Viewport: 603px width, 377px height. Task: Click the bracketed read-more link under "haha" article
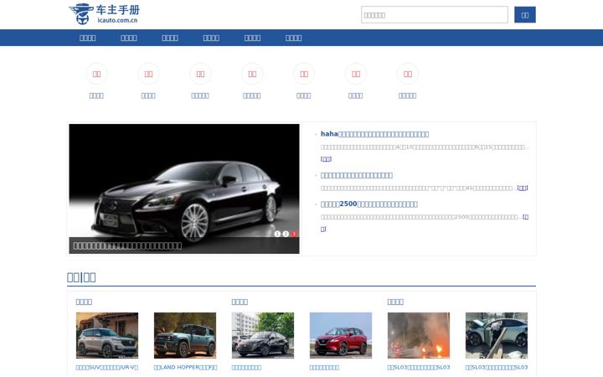click(326, 159)
